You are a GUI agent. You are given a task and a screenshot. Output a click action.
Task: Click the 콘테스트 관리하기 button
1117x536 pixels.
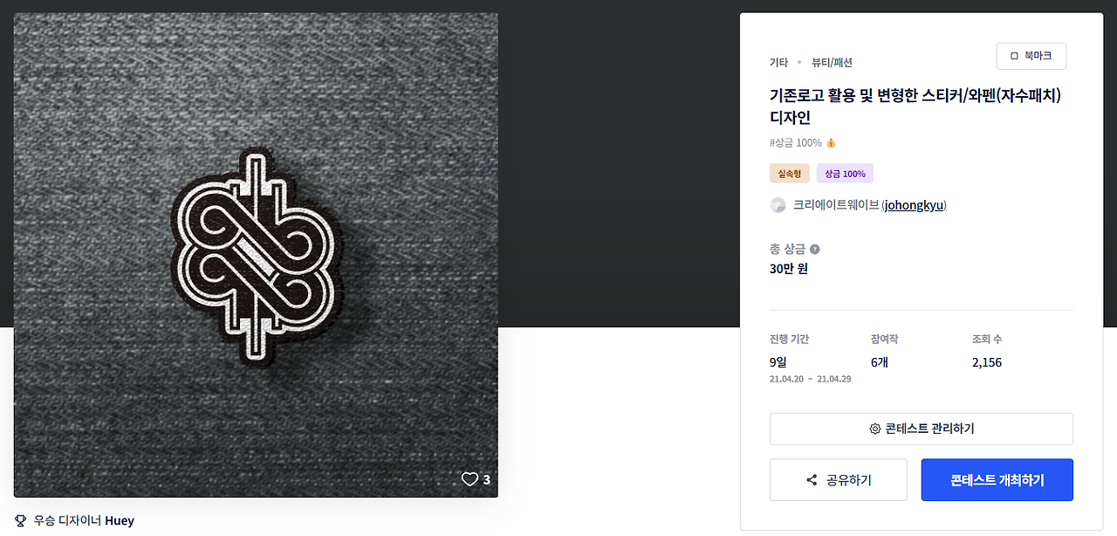point(921,429)
